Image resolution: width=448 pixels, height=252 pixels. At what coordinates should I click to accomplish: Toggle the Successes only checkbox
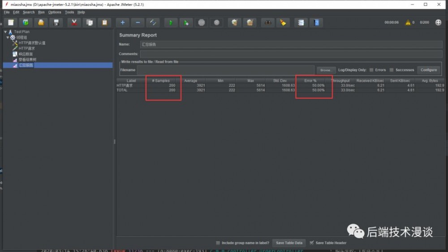pyautogui.click(x=392, y=70)
